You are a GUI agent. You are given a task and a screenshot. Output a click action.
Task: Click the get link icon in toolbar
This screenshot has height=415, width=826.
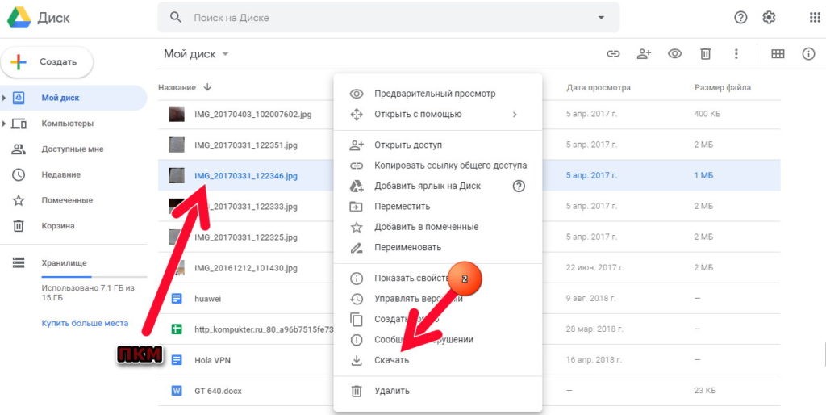(x=613, y=54)
